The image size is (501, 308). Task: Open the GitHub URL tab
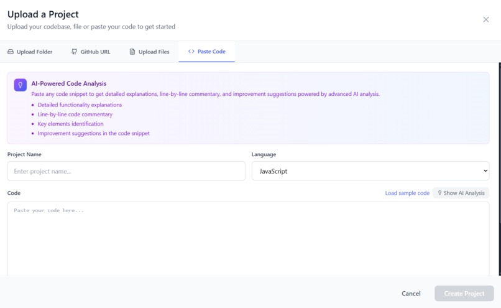(x=91, y=52)
